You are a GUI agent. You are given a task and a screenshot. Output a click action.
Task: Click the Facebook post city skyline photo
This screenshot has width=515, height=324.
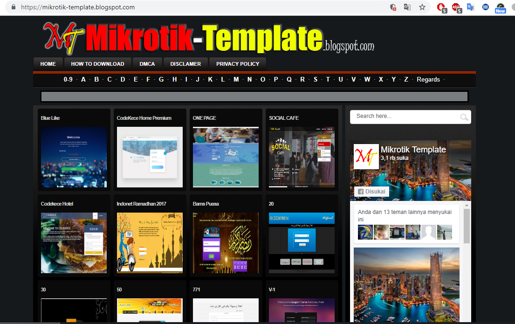pos(406,285)
